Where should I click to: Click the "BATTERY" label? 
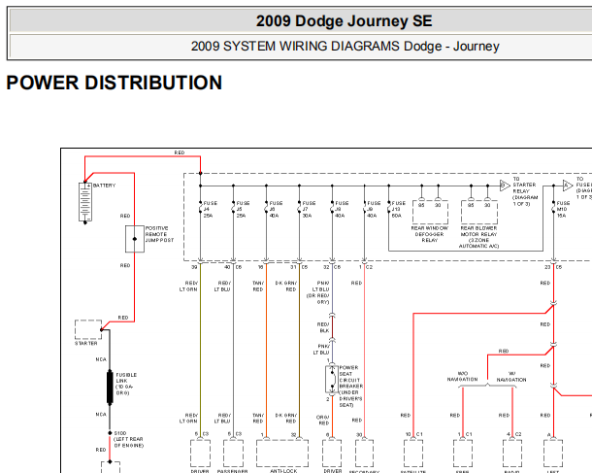click(104, 186)
